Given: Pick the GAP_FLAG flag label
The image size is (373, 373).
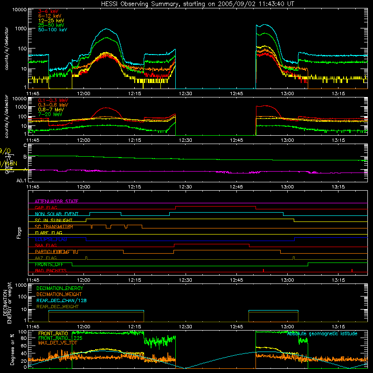Looking at the screenshot, I should tap(46, 207).
